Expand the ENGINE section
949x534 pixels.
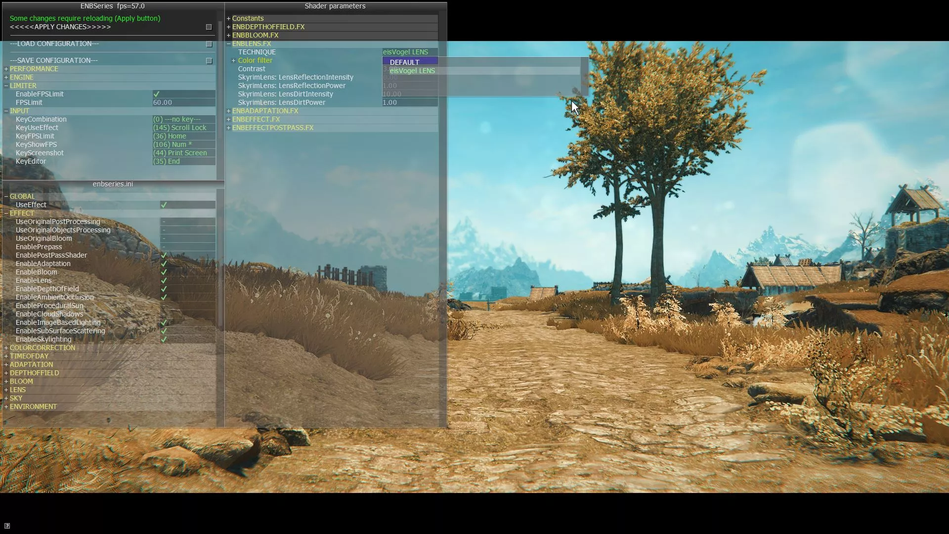tap(6, 78)
